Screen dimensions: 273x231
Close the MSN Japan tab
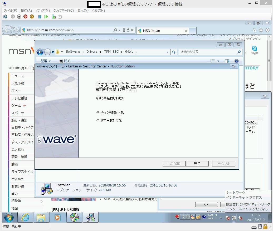pos(186,31)
